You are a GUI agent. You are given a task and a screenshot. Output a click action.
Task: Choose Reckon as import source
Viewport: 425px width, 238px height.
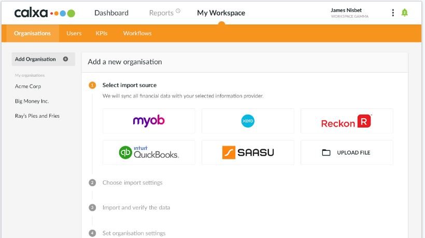pos(347,121)
